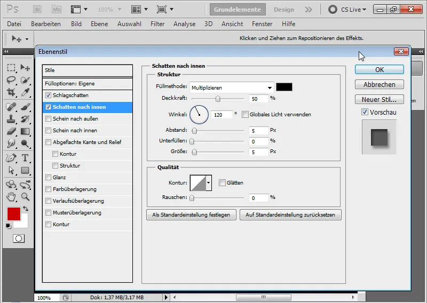This screenshot has height=303, width=427.
Task: Select the History Brush tool
Action: pos(25,119)
